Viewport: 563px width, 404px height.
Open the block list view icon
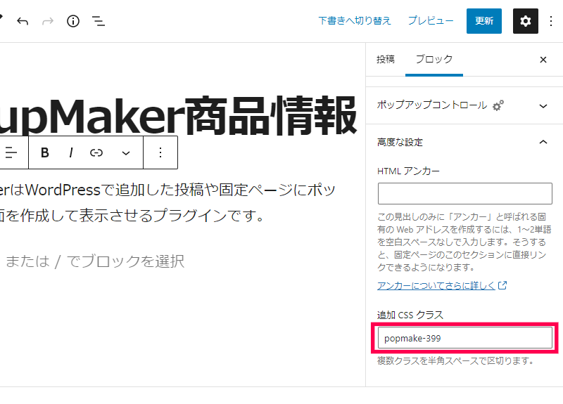pyautogui.click(x=99, y=21)
